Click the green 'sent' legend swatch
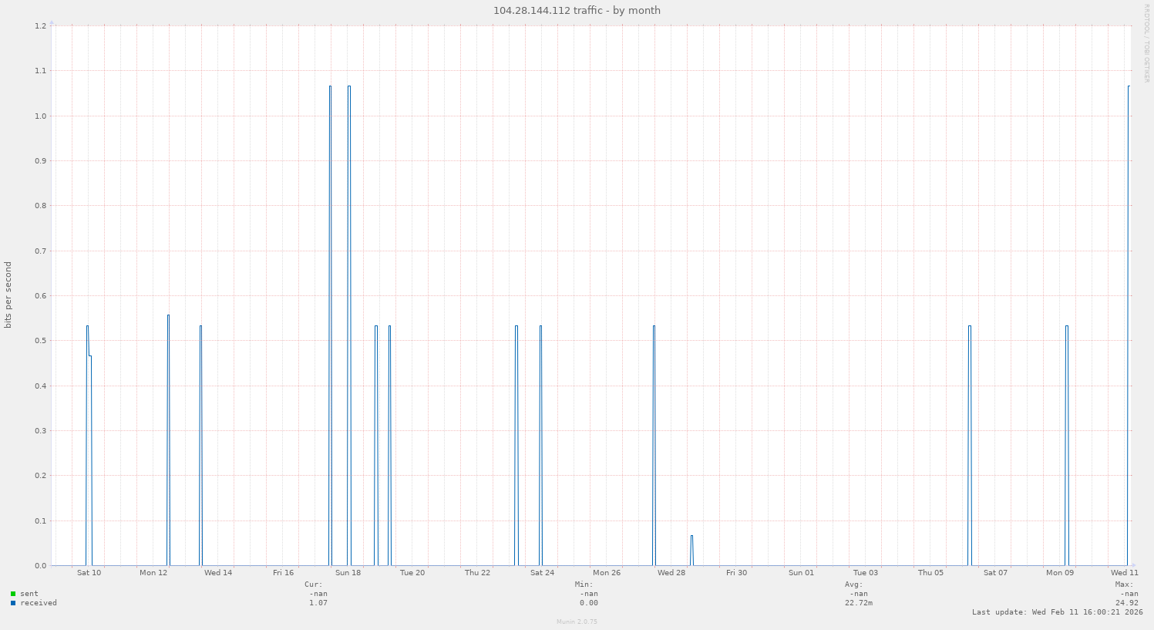 pyautogui.click(x=13, y=594)
